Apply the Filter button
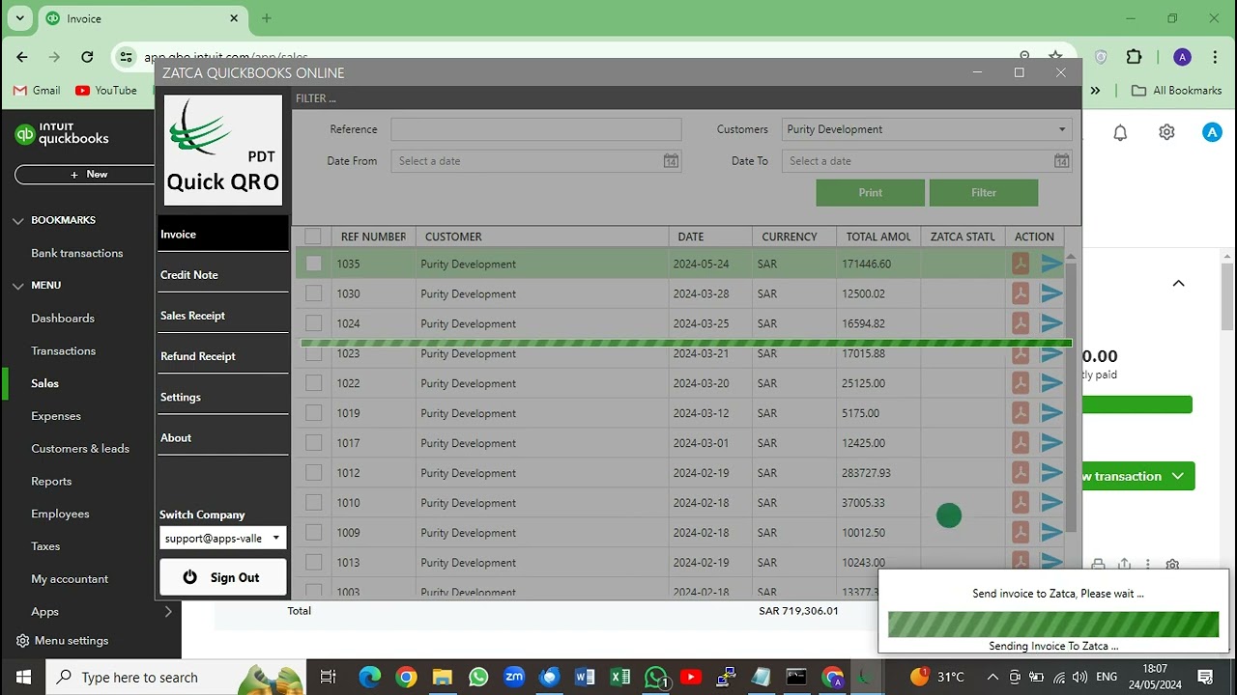The width and height of the screenshot is (1237, 695). click(x=984, y=192)
